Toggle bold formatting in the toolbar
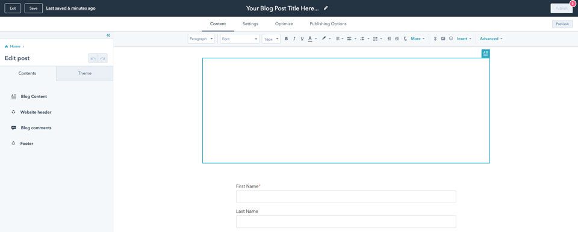 [x=286, y=38]
